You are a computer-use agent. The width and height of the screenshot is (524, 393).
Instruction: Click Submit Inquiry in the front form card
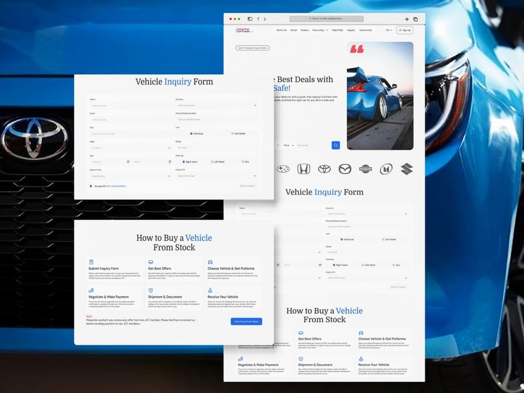[x=247, y=186]
